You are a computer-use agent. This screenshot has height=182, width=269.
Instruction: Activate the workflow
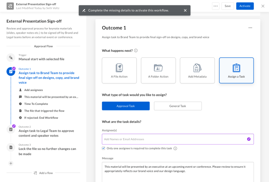[245, 6]
